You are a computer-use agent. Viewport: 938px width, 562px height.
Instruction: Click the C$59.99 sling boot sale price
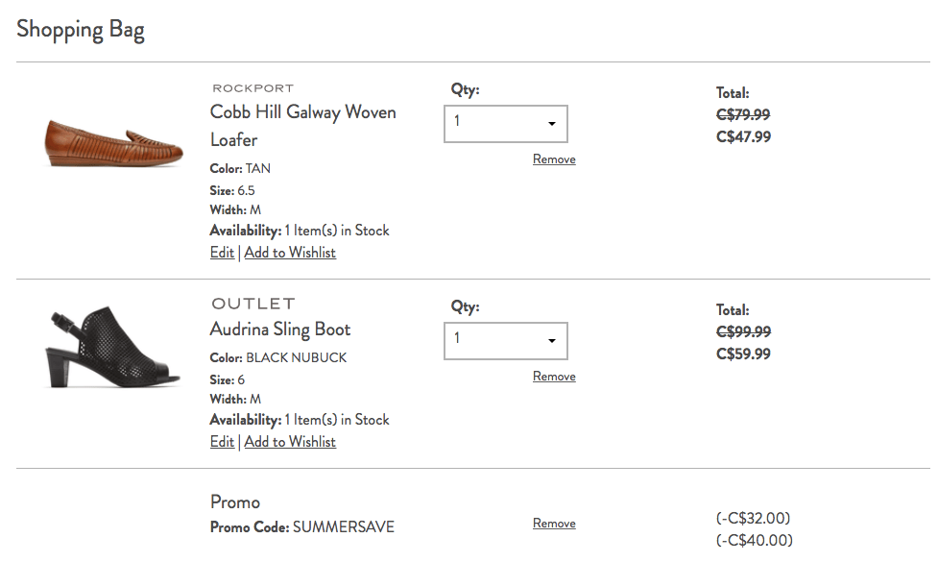pos(743,354)
